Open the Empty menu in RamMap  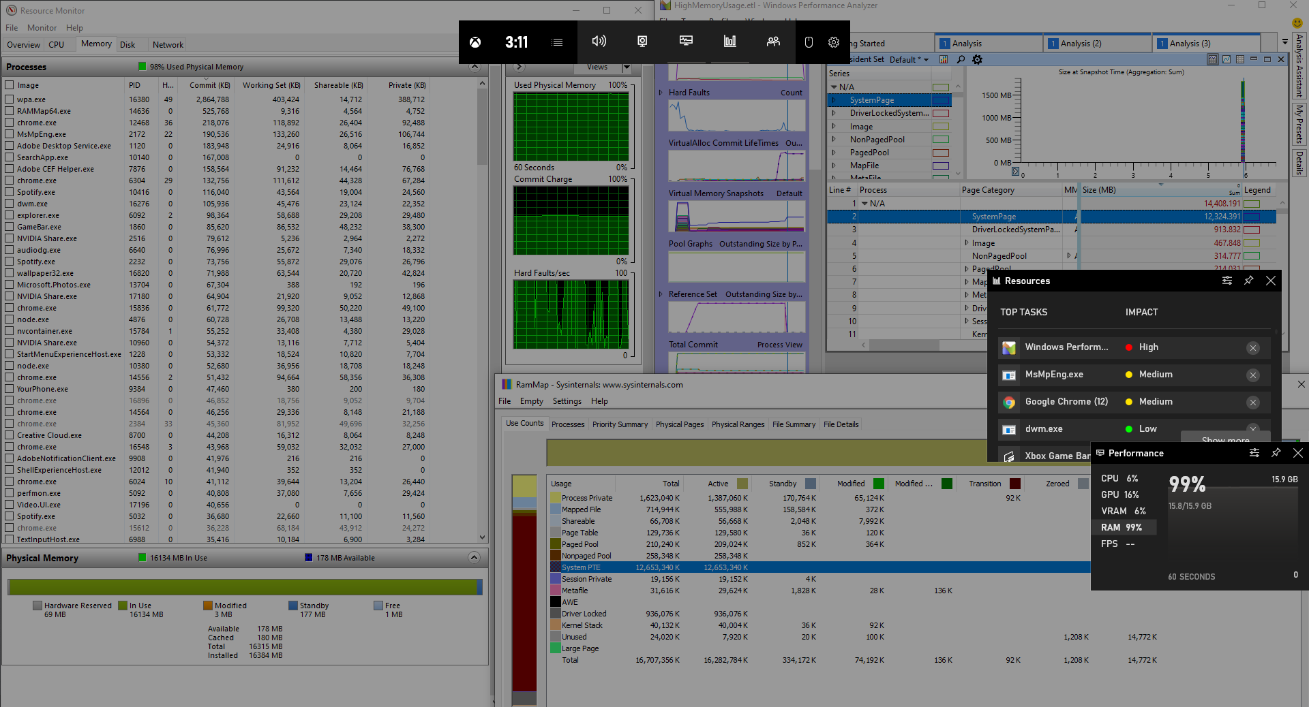pos(531,401)
